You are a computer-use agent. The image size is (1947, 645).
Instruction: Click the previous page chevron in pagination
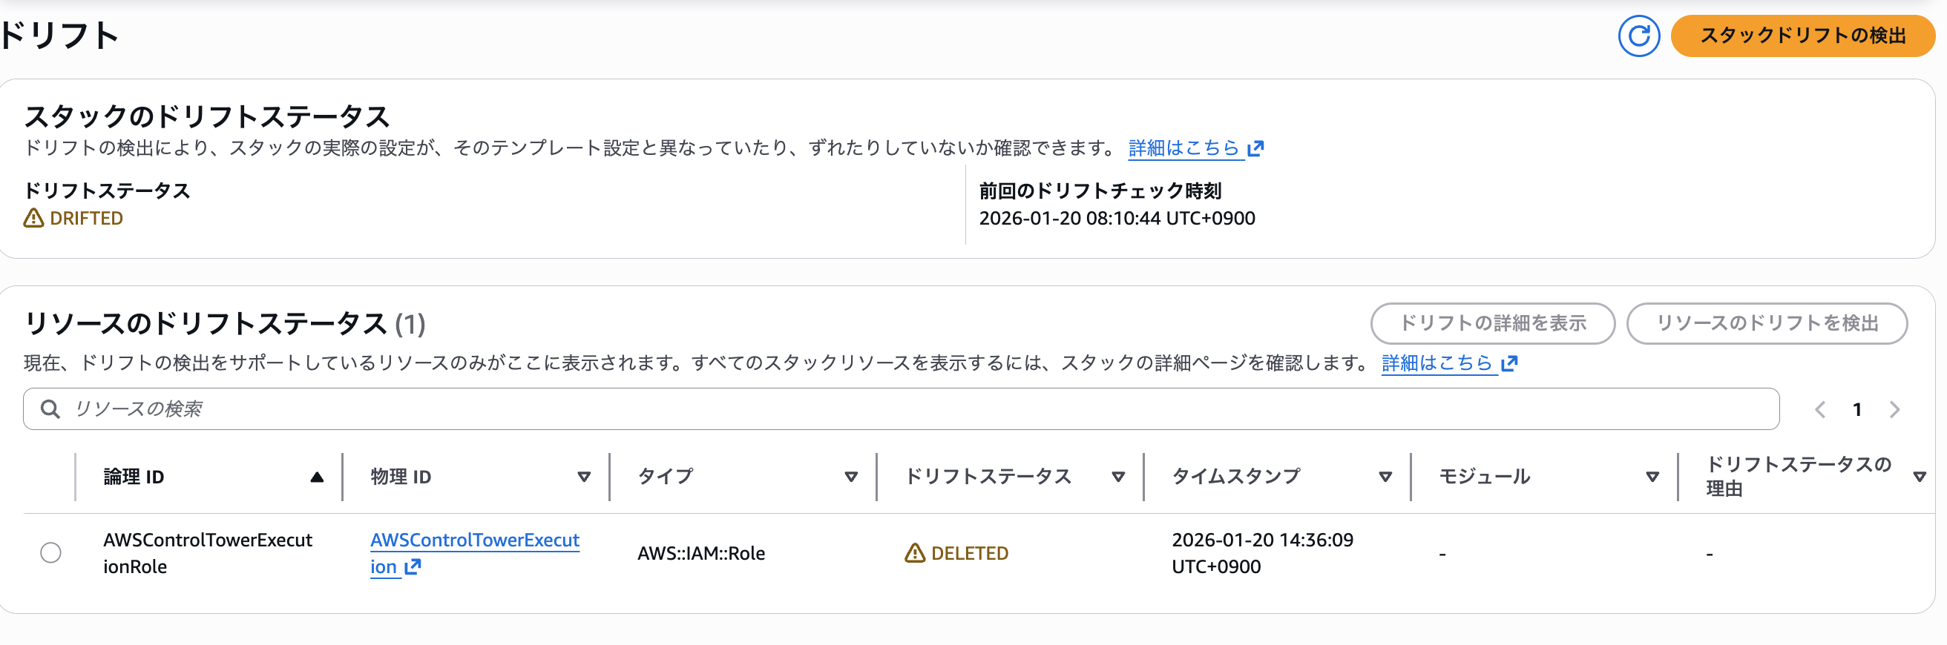1819,409
